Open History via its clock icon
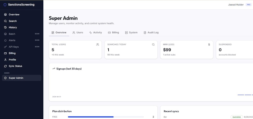This screenshot has height=119, width=253. (x=5, y=27)
